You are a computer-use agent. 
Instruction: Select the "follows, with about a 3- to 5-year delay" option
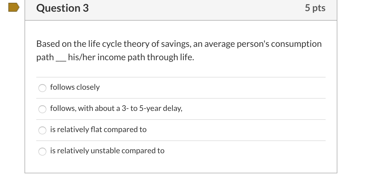click(42, 109)
